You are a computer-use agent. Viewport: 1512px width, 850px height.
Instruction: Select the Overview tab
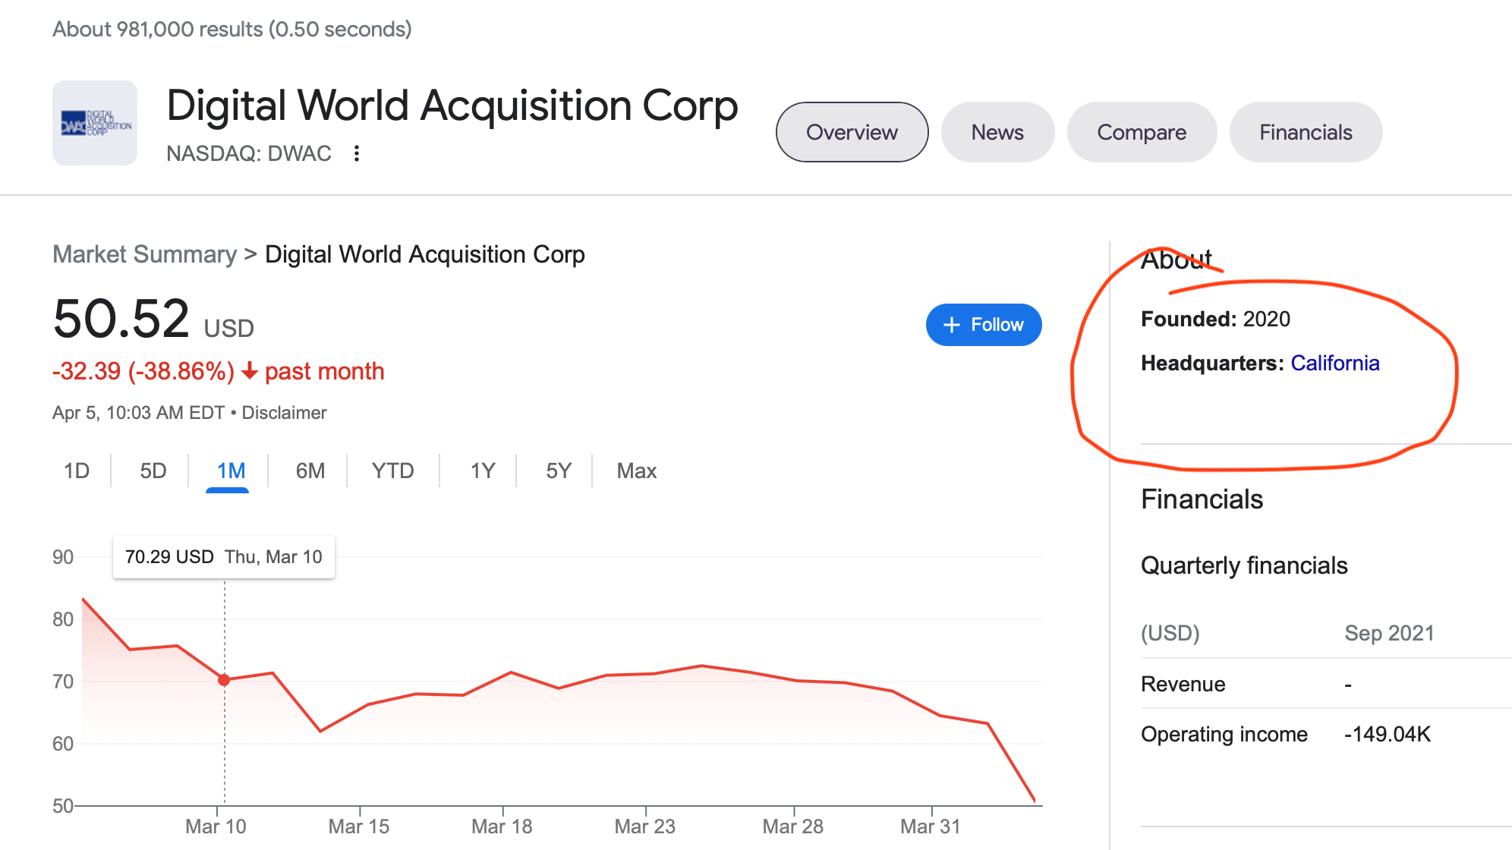coord(852,132)
